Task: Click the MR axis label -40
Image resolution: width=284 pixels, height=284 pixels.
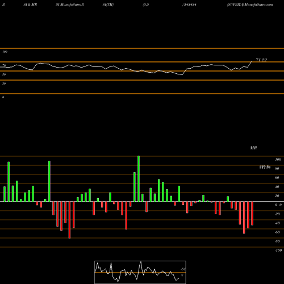Action: (x=277, y=223)
